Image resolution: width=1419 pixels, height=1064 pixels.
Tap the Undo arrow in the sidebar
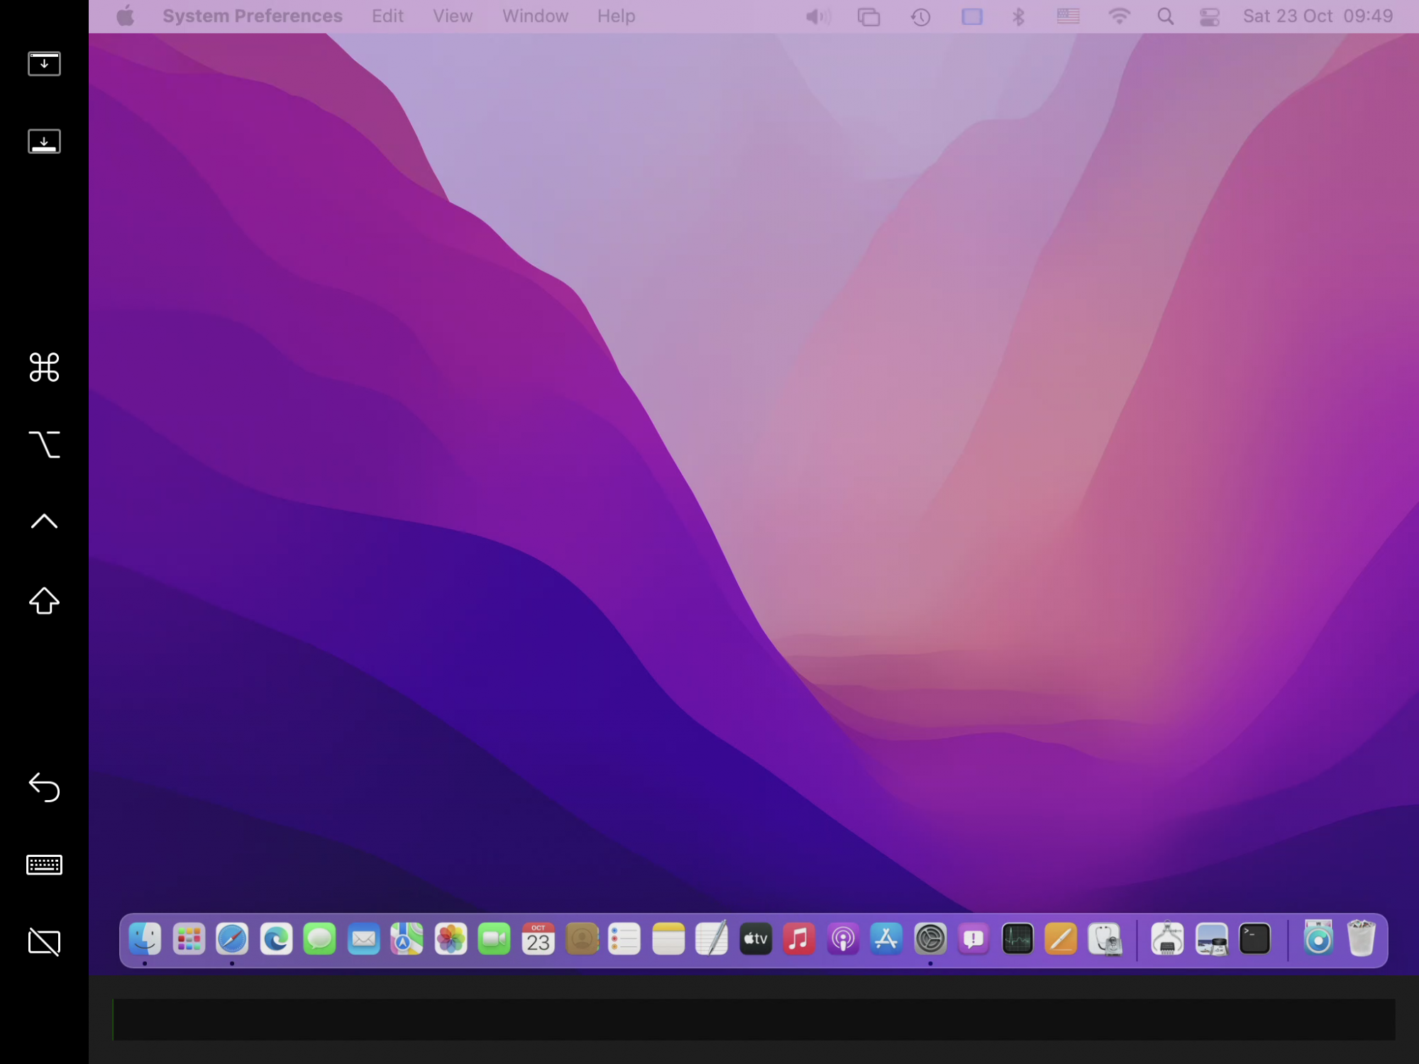44,787
